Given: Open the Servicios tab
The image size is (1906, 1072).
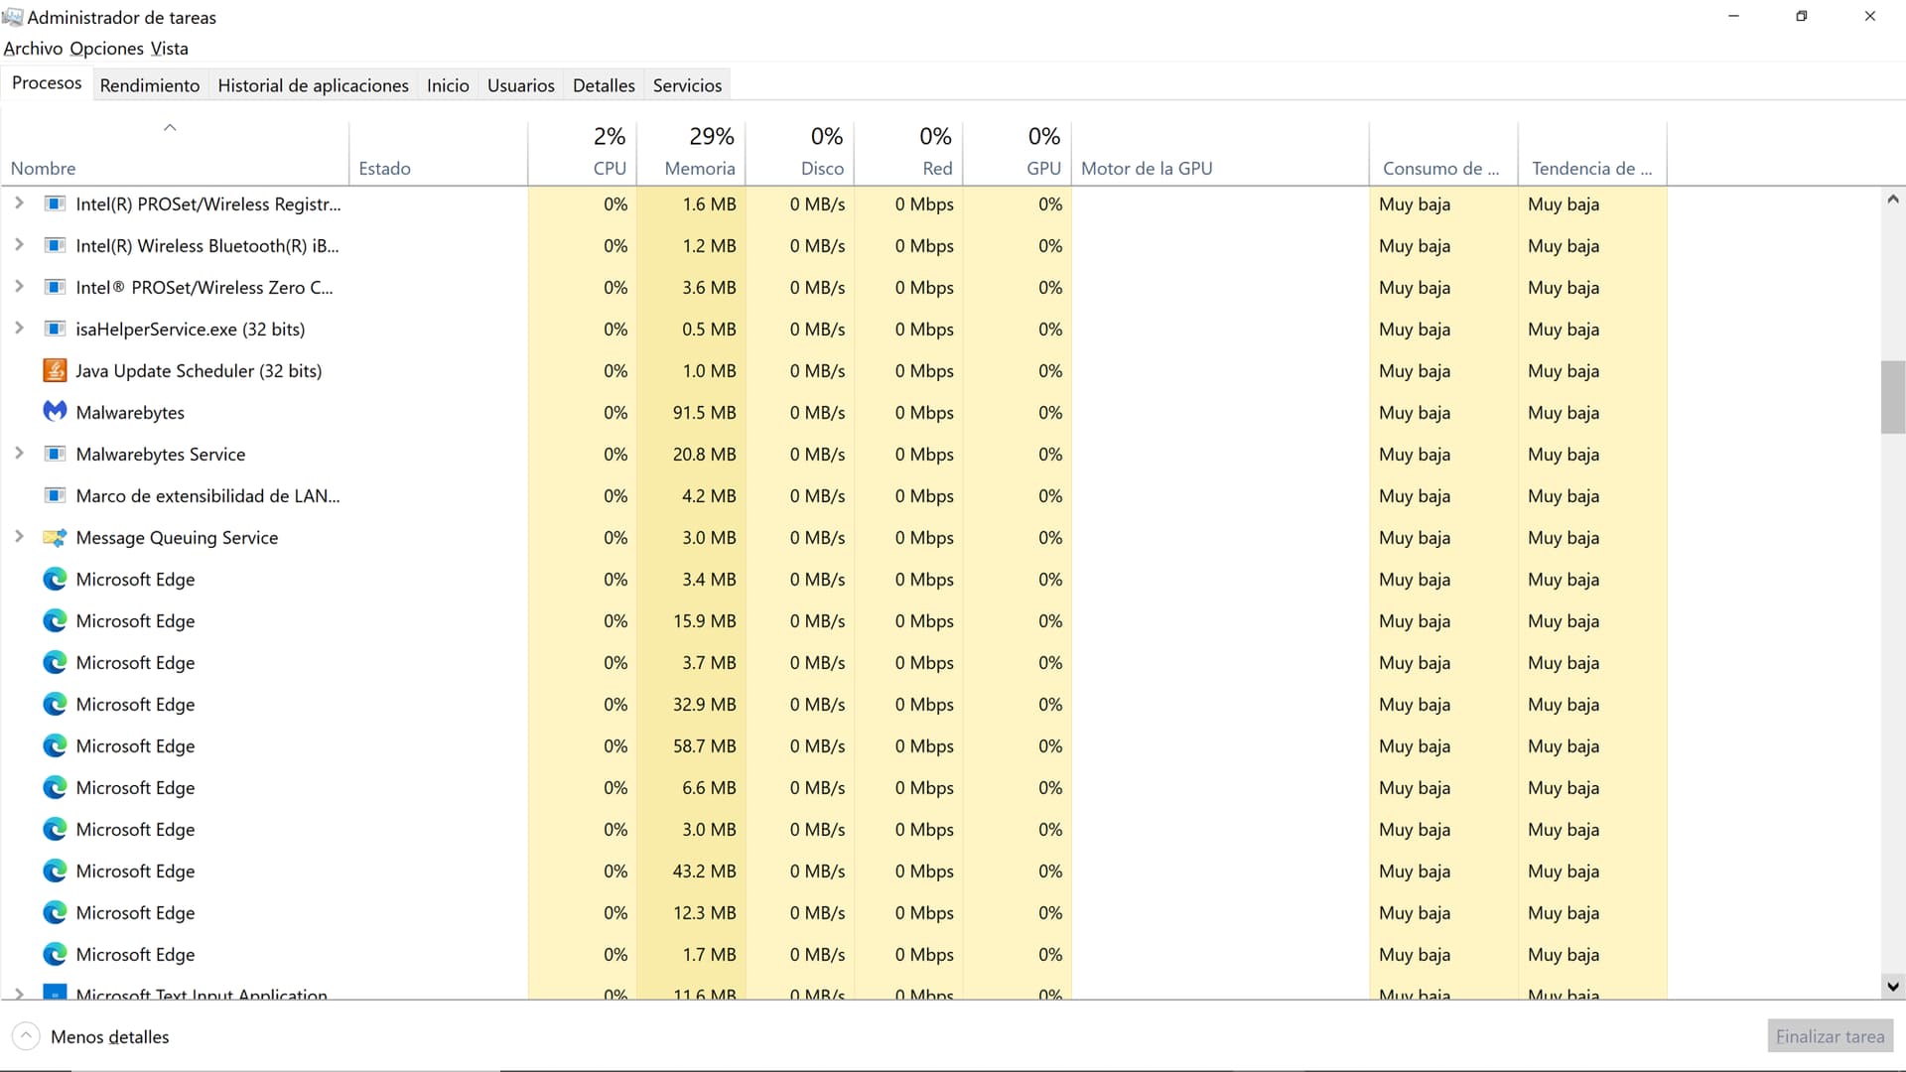Looking at the screenshot, I should (x=687, y=85).
